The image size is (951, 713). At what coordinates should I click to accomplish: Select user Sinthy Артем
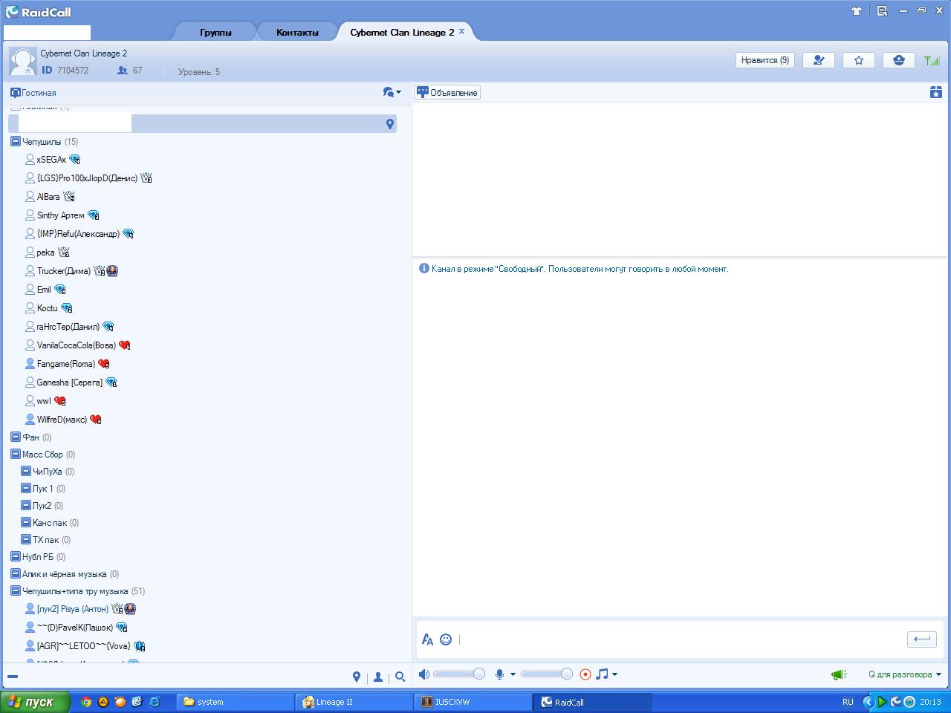pyautogui.click(x=61, y=215)
